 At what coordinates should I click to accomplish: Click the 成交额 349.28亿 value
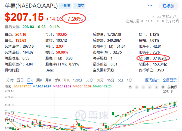[x=114, y=40]
